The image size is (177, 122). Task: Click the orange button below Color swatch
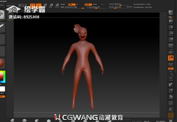(2, 96)
